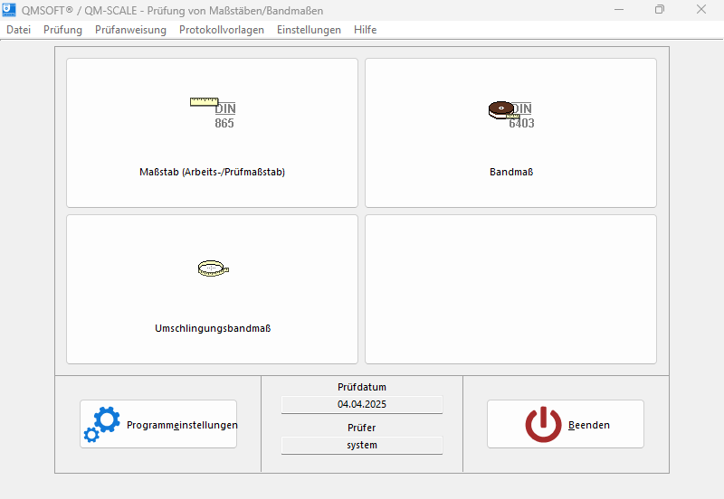Image resolution: width=724 pixels, height=499 pixels.
Task: Click the Prüfer field showing system
Action: pos(362,445)
